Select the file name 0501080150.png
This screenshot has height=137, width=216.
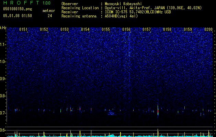pyautogui.click(x=18, y=9)
